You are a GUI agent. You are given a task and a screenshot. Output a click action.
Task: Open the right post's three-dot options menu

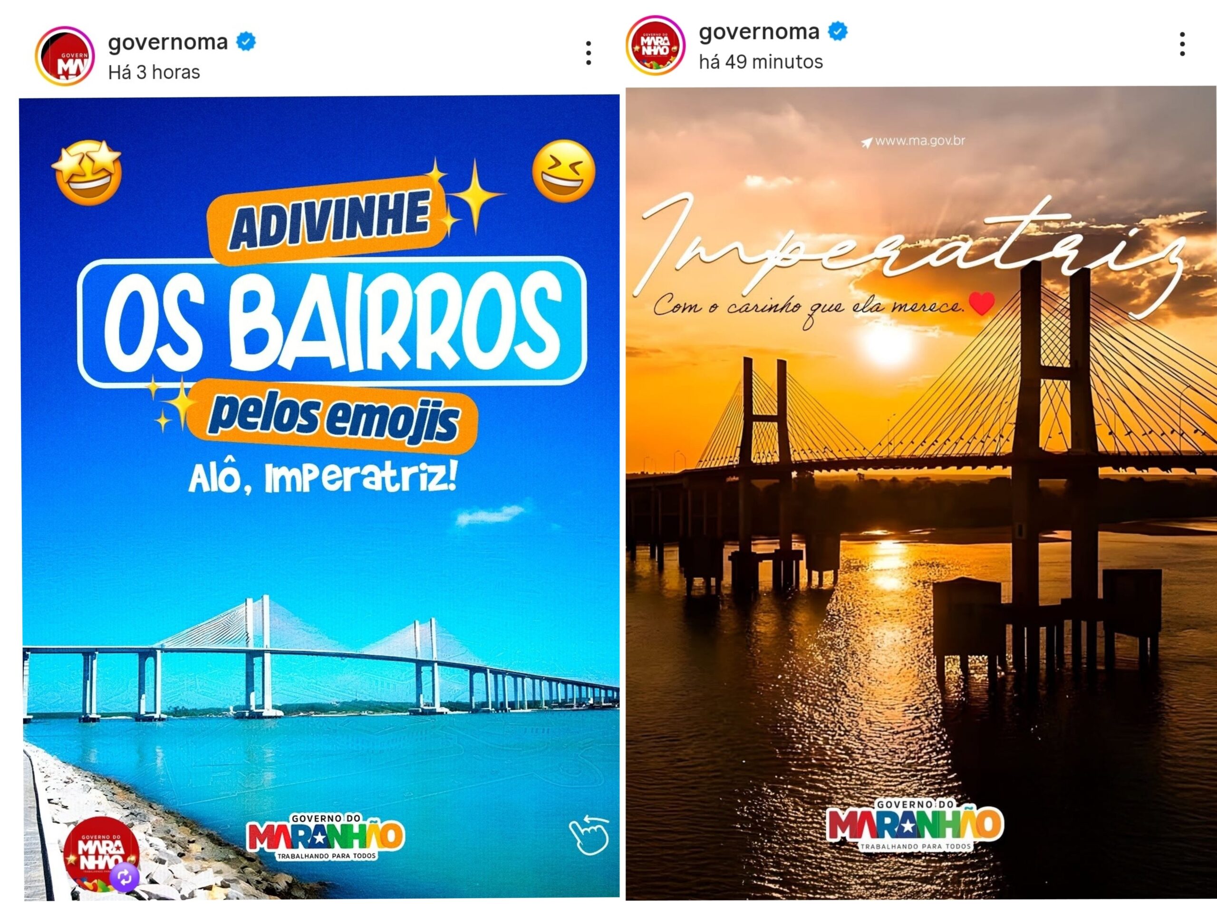pos(1182,44)
